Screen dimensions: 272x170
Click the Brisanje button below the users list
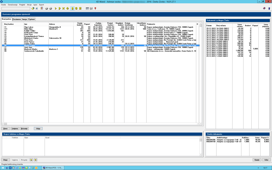(x=24, y=129)
